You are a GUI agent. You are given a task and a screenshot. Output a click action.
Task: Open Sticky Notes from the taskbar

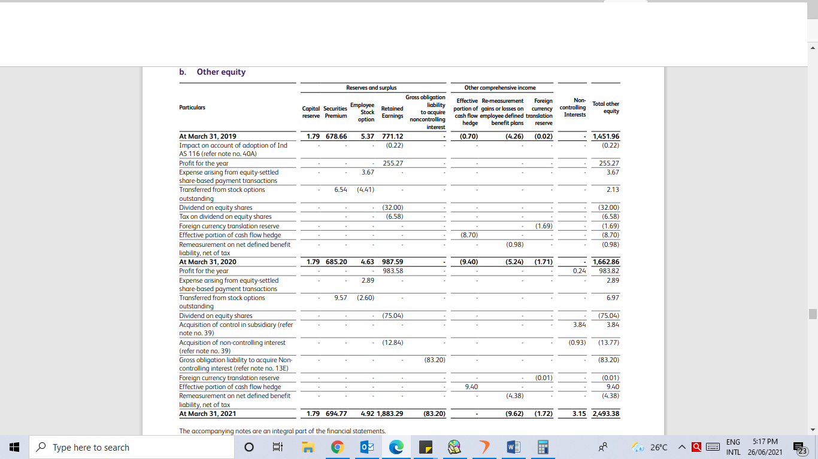425,447
